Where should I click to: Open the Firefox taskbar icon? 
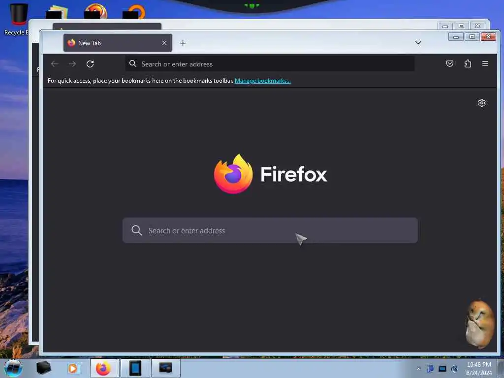tap(103, 368)
